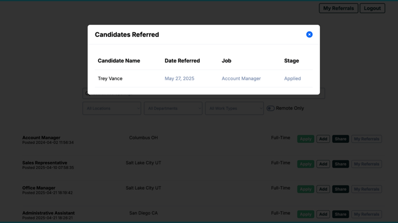
Task: Open the Sales Representative job listing title
Action: coord(45,162)
